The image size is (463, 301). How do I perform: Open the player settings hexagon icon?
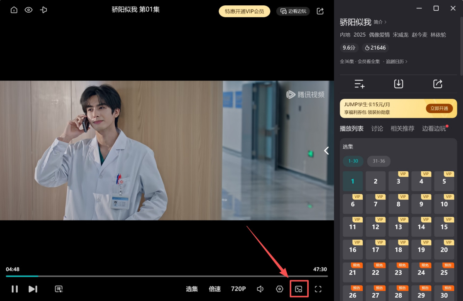click(280, 289)
